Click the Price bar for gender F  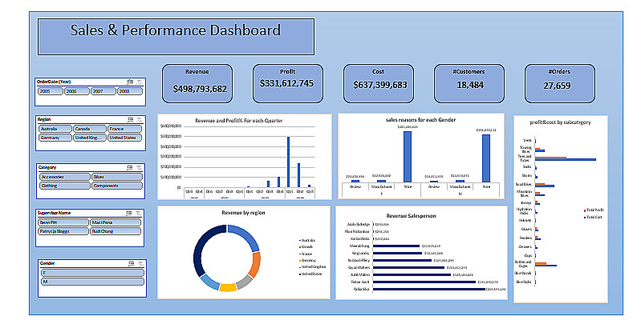[x=408, y=157]
